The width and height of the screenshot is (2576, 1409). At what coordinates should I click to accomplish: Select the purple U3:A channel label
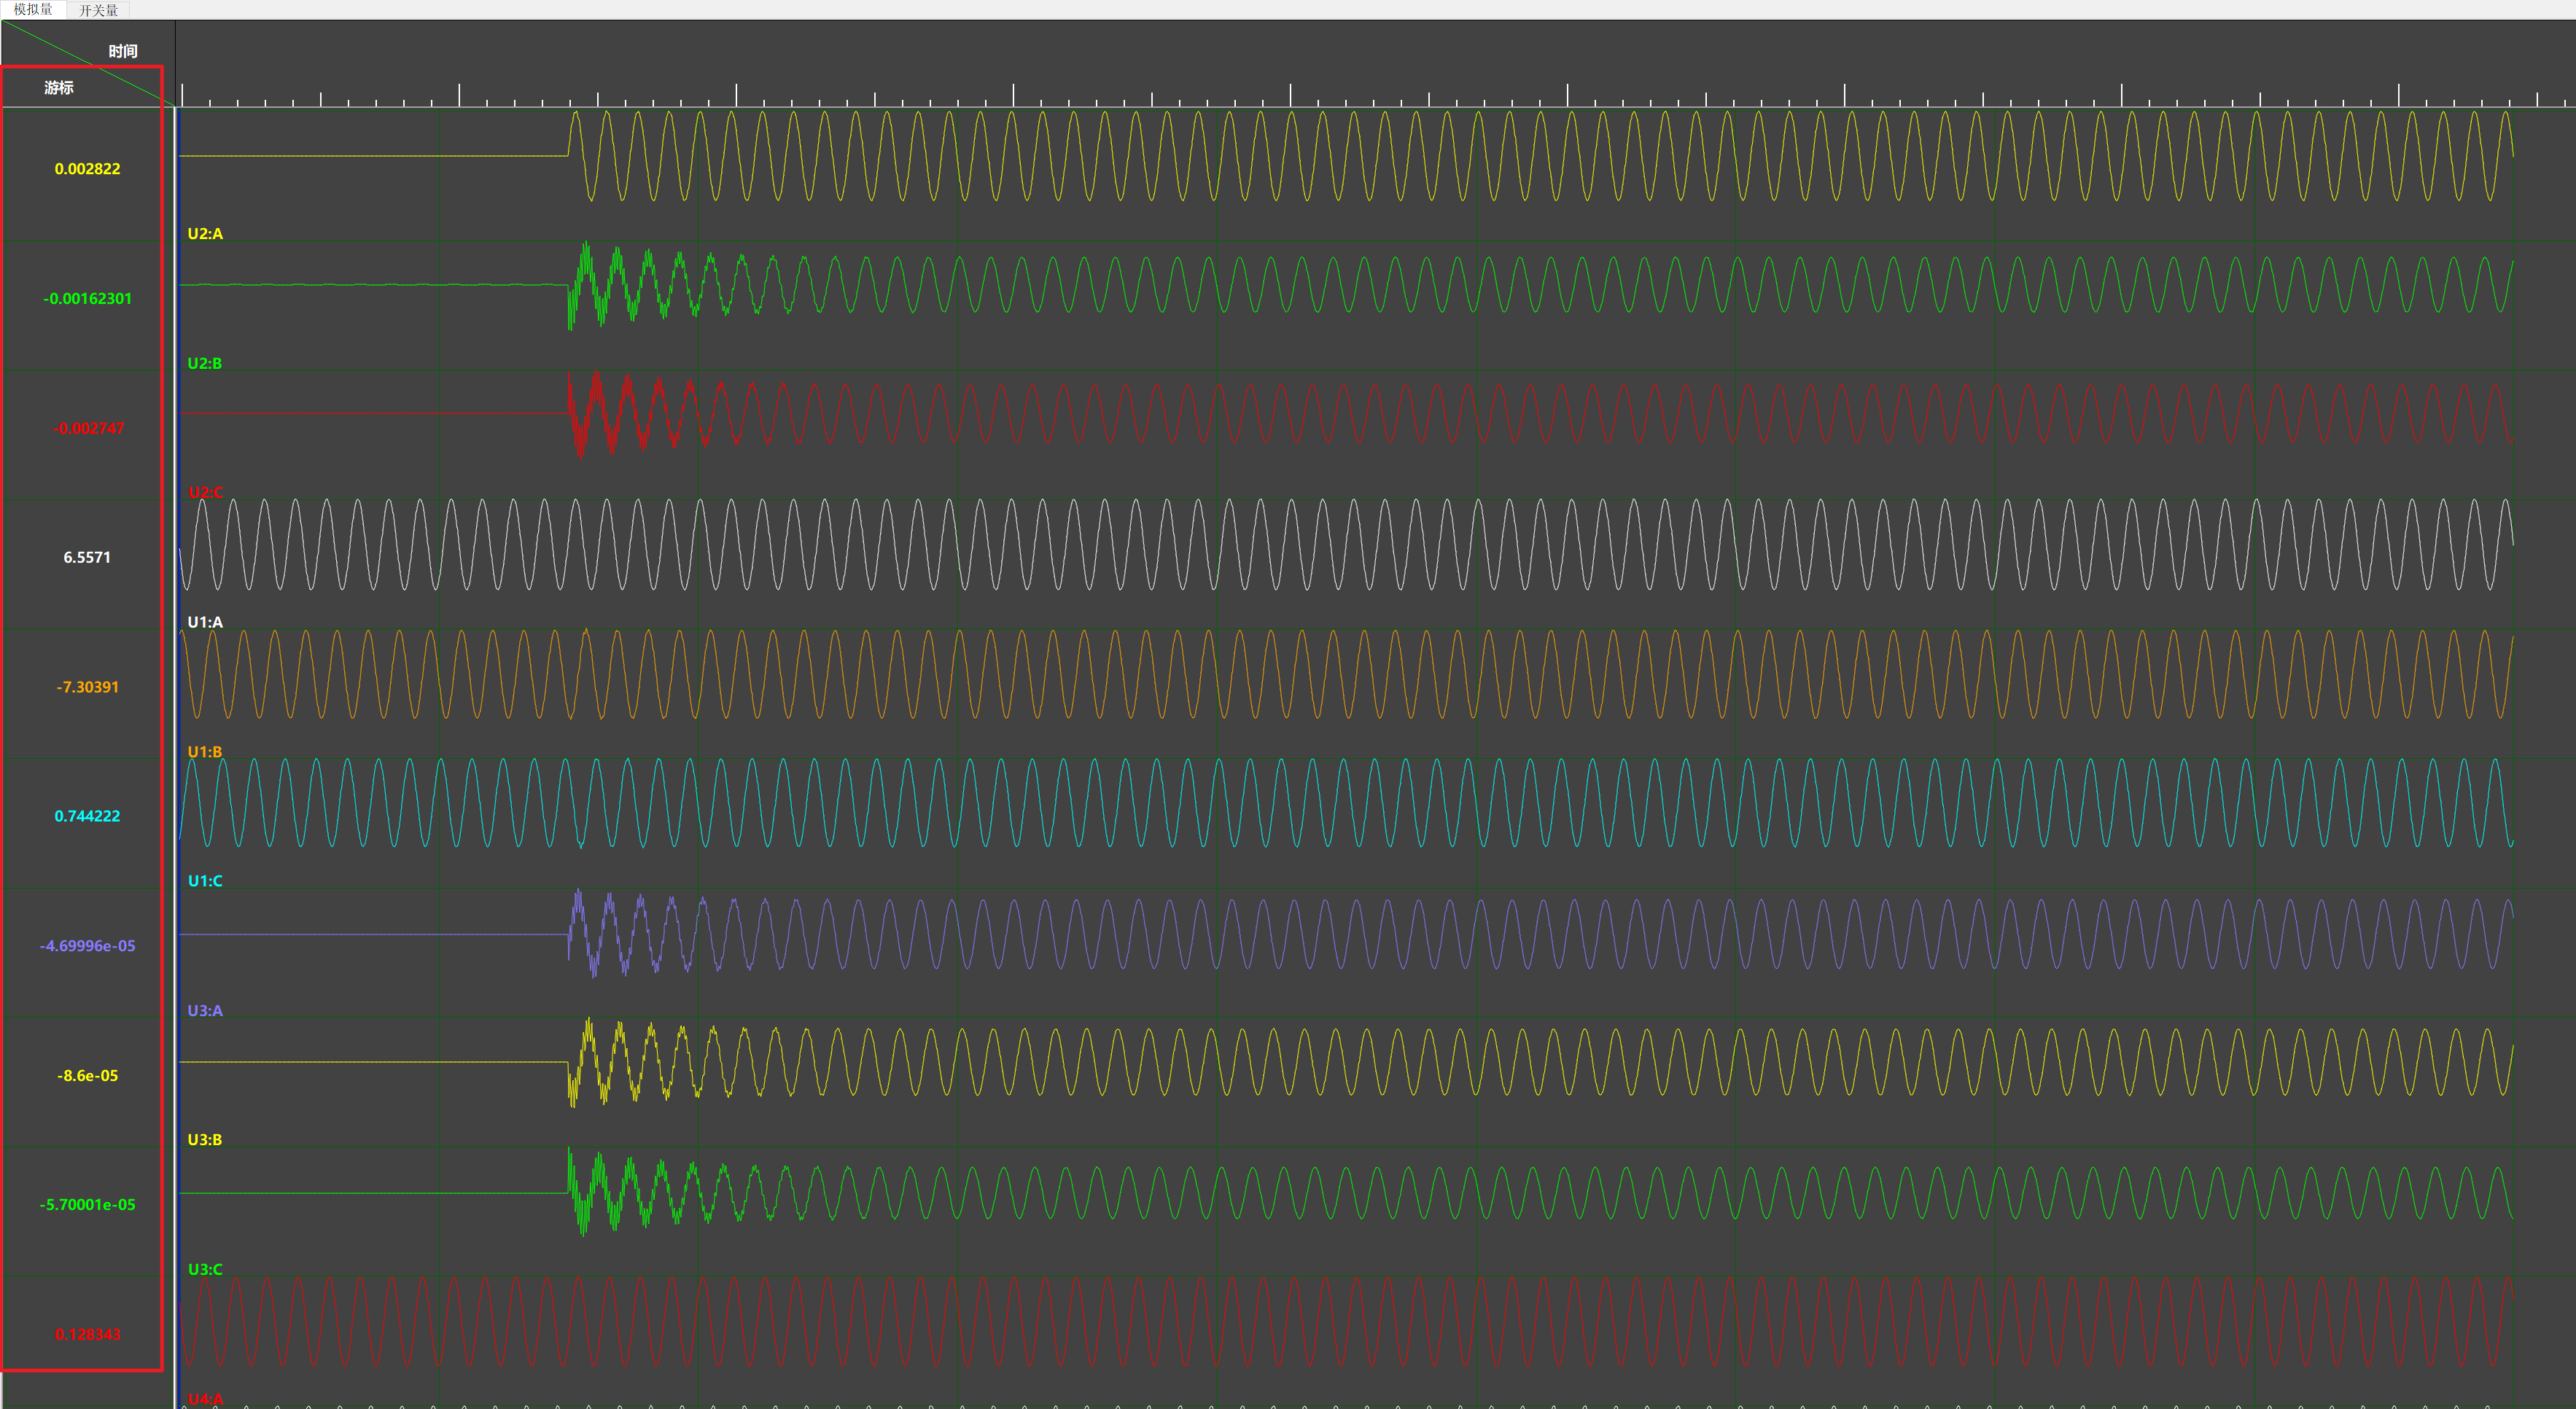tap(205, 1011)
